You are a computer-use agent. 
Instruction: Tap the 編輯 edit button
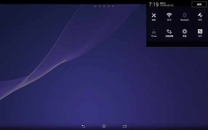click(199, 5)
